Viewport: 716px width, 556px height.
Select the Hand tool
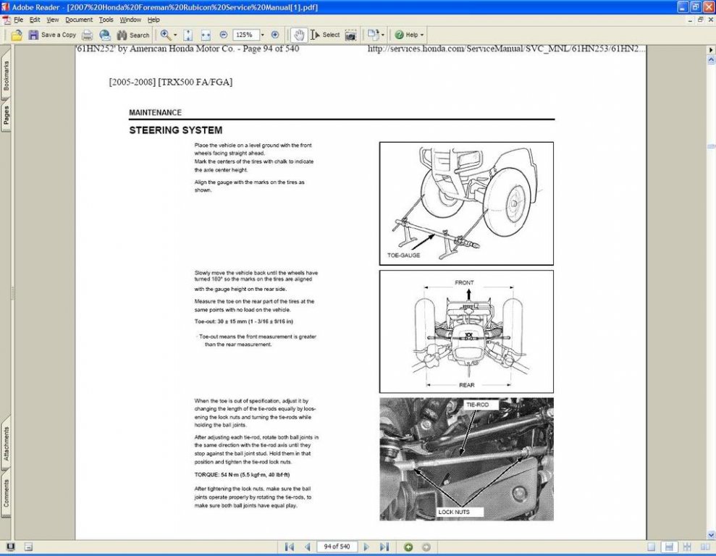tap(298, 35)
